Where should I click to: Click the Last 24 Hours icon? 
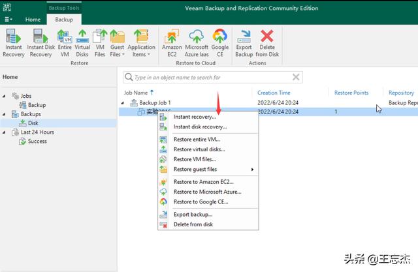point(15,132)
